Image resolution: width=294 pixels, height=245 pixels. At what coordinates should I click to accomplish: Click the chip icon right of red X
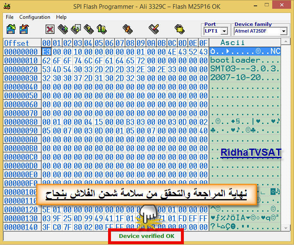[63, 29]
